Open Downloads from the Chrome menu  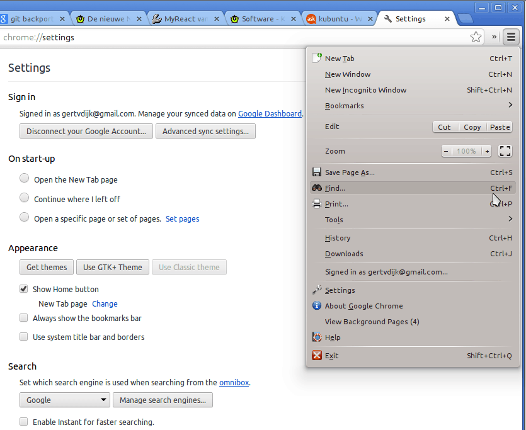pos(413,254)
